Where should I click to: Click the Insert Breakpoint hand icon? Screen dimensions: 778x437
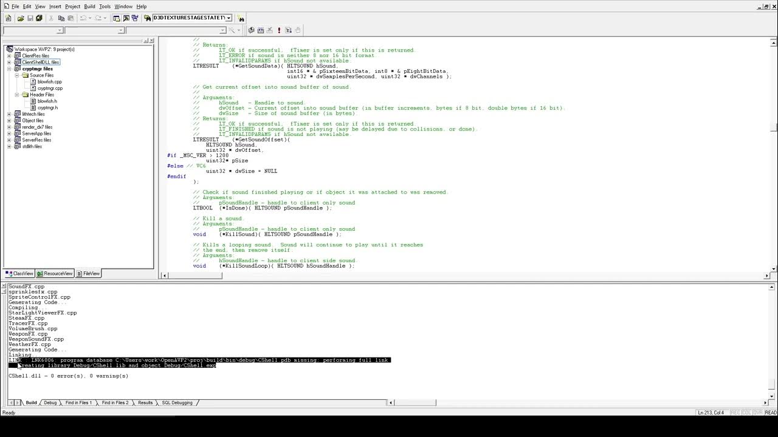298,30
